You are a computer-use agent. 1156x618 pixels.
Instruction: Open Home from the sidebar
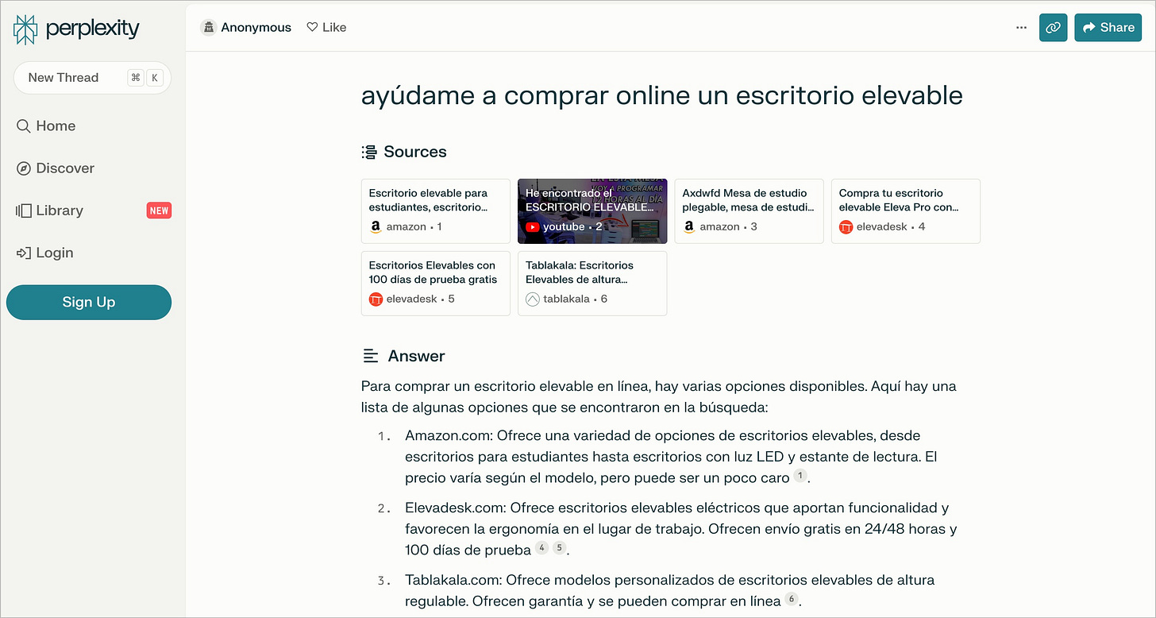click(46, 126)
